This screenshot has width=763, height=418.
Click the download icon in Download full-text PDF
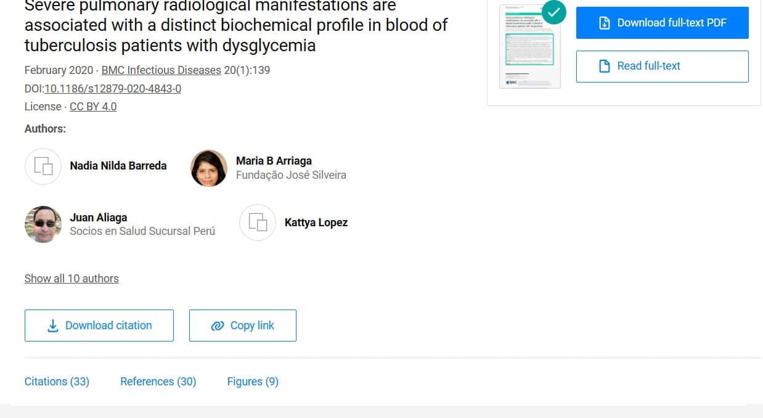coord(605,23)
